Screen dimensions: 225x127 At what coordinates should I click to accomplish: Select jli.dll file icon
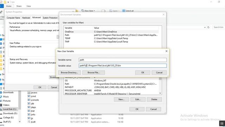[x=29, y=122]
